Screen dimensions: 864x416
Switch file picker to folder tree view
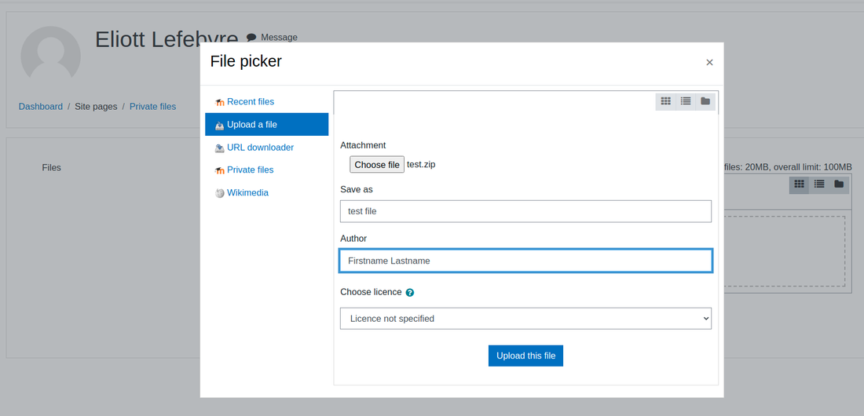[x=705, y=101]
